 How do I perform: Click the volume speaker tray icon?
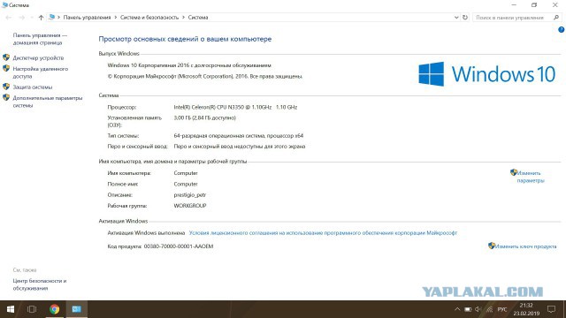coord(478,309)
